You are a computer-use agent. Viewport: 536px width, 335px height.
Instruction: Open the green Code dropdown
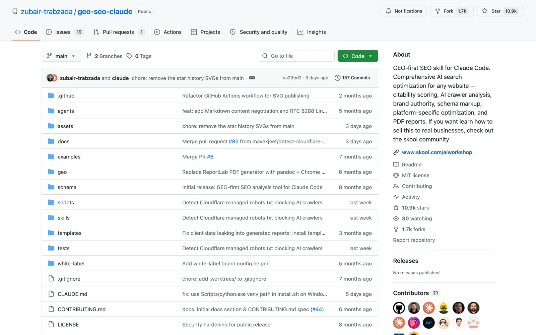358,56
